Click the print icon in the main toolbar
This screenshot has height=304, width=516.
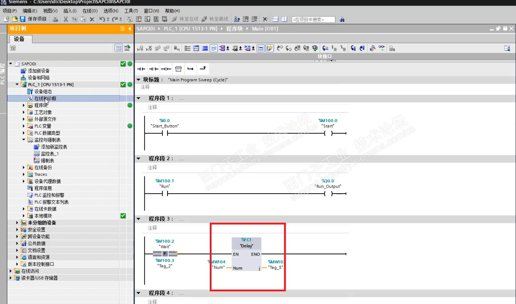pyautogui.click(x=55, y=19)
